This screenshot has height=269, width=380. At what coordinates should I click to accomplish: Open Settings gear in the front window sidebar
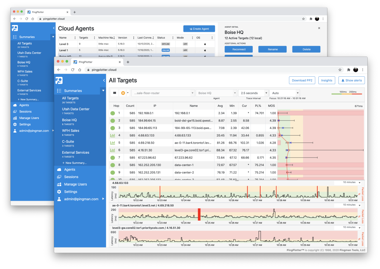(x=59, y=192)
